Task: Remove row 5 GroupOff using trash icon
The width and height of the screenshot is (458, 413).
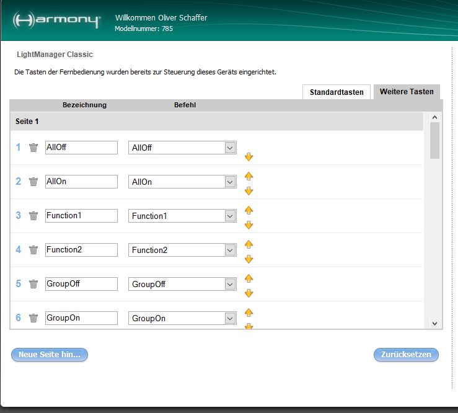Action: (33, 284)
